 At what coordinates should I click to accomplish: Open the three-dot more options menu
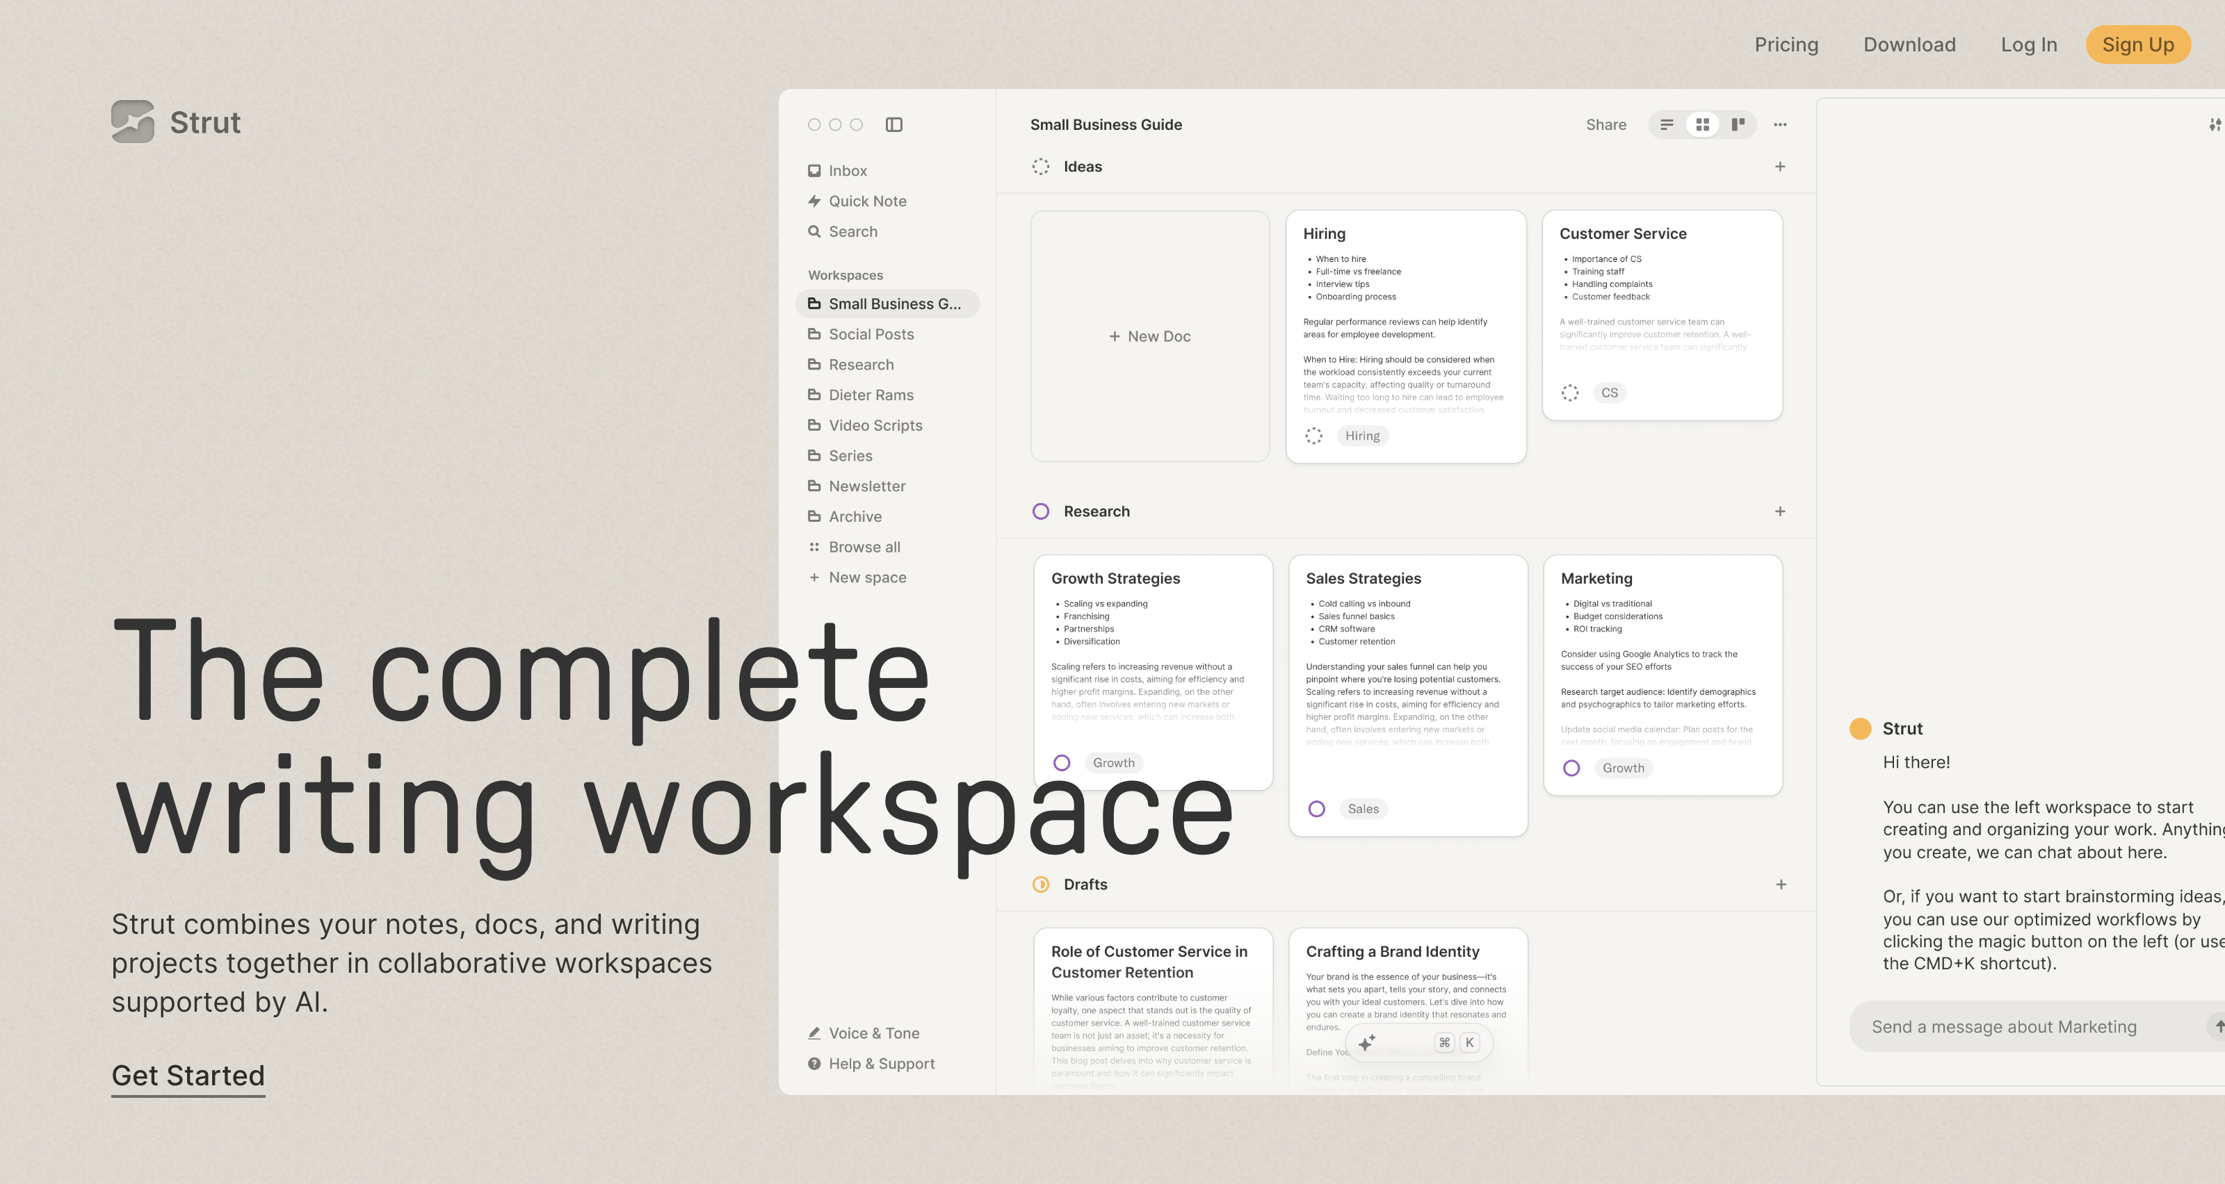coord(1780,124)
